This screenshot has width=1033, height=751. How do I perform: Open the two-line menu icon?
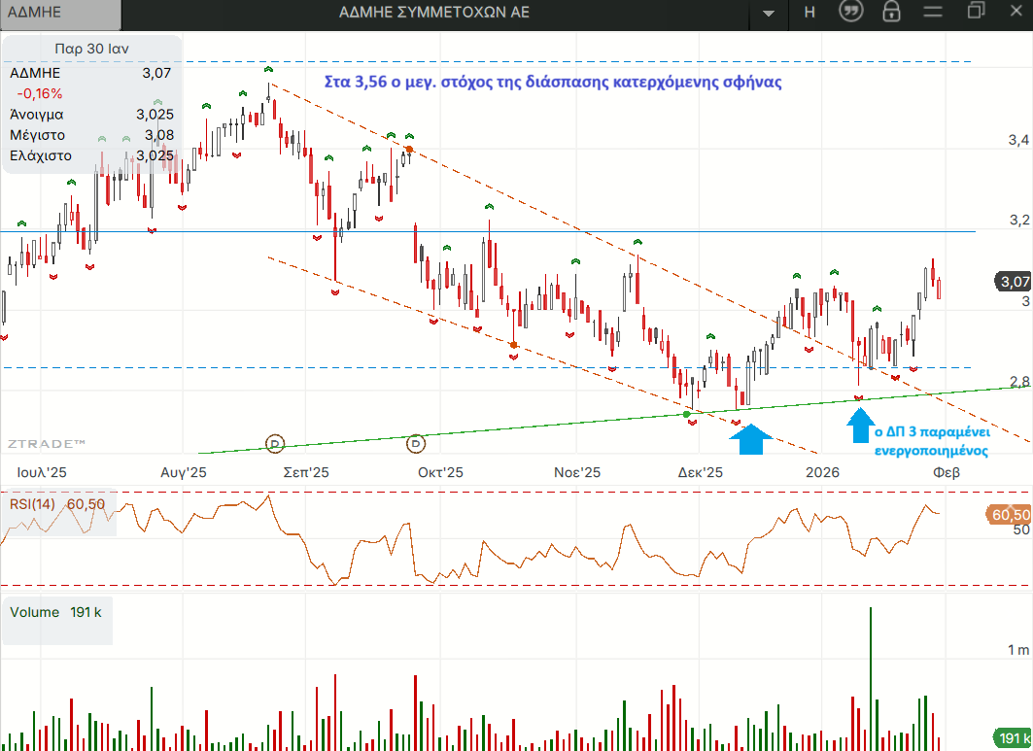point(933,12)
